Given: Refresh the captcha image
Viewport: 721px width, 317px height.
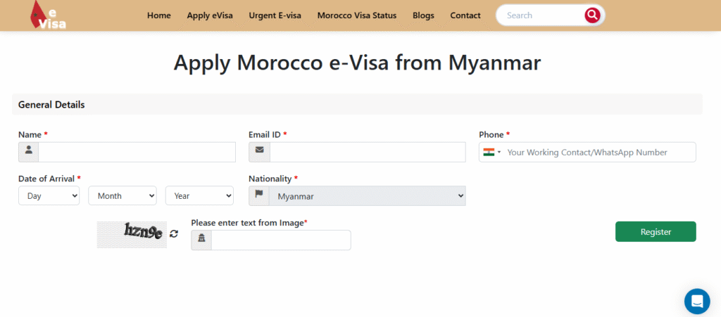Looking at the screenshot, I should tap(174, 233).
